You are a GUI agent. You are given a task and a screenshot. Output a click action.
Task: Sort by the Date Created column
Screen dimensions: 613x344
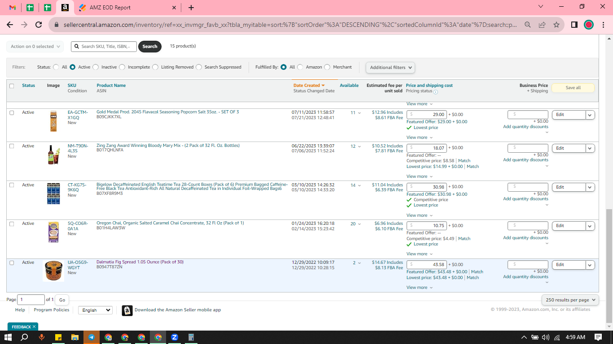(x=309, y=86)
